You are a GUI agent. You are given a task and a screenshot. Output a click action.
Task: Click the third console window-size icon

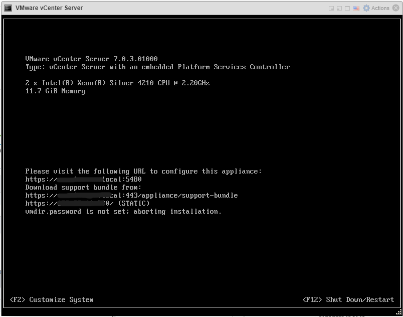click(347, 8)
